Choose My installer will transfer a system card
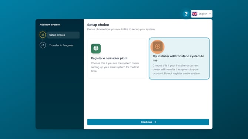Image resolution: width=248 pixels, height=139 pixels. pyautogui.click(x=179, y=58)
